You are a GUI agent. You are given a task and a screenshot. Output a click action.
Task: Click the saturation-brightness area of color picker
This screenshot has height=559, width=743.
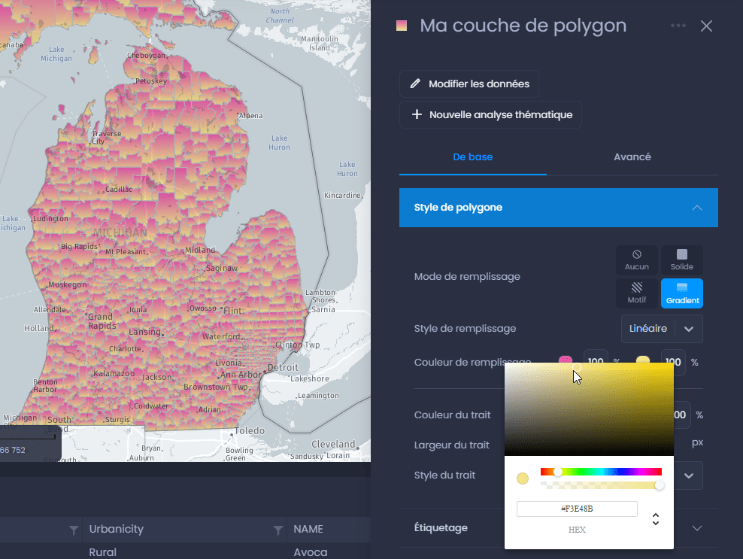589,409
